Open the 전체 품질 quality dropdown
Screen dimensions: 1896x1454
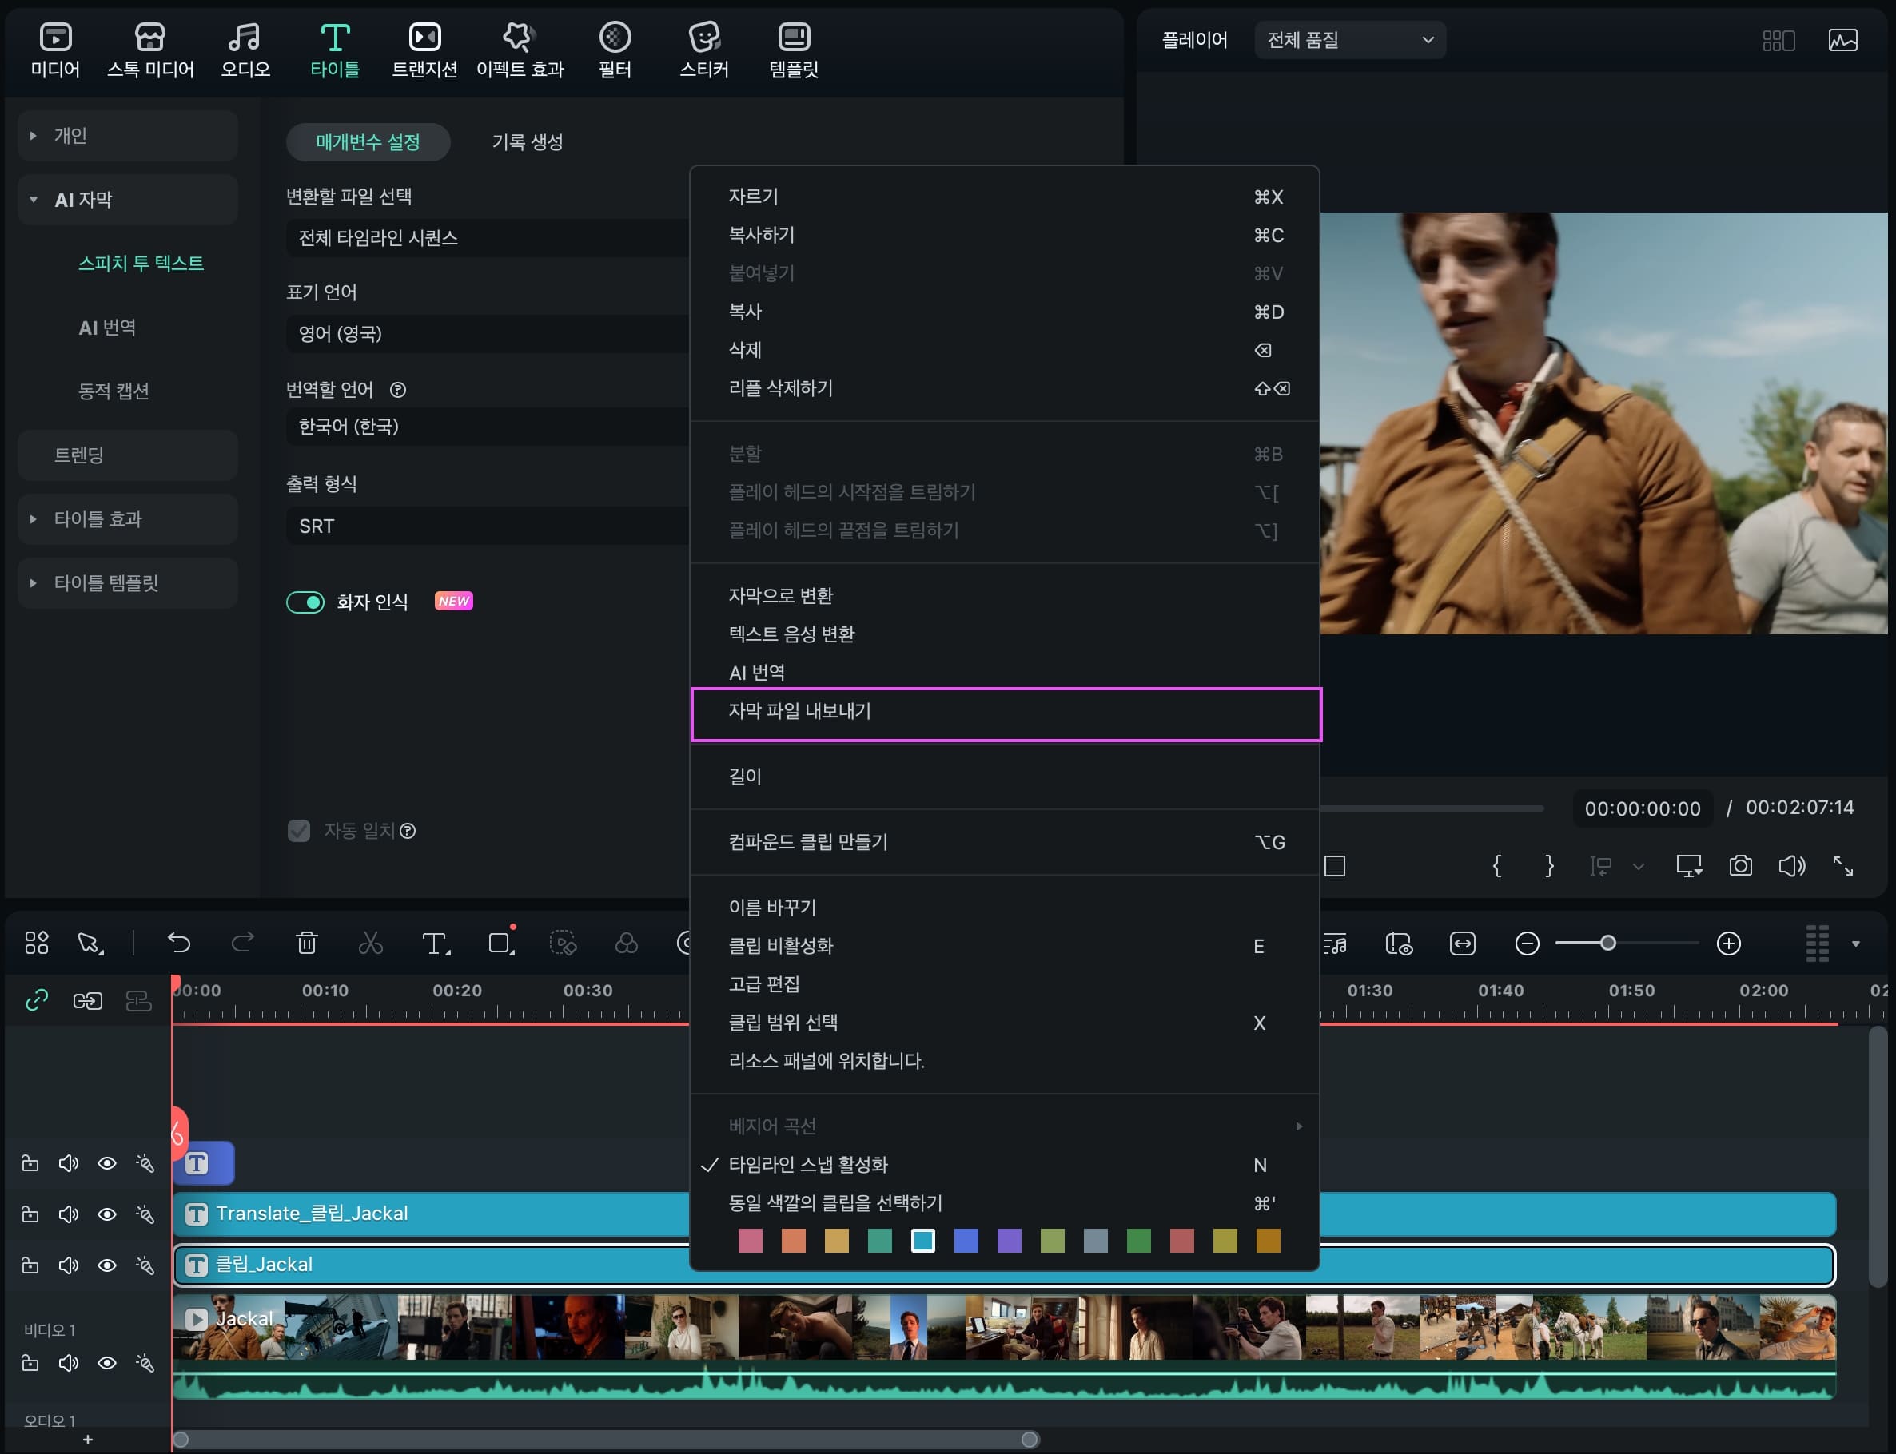(x=1348, y=39)
